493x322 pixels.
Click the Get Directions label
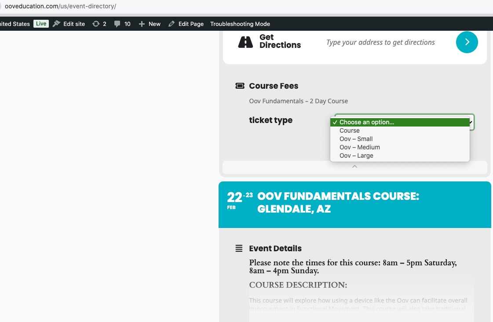(x=280, y=41)
